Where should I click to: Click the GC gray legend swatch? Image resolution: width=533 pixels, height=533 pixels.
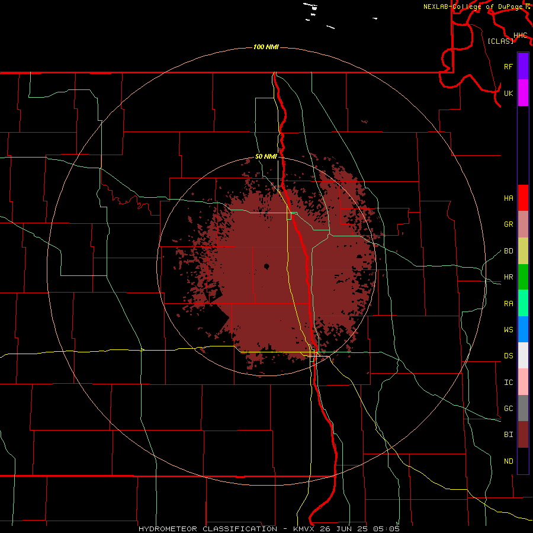point(523,408)
